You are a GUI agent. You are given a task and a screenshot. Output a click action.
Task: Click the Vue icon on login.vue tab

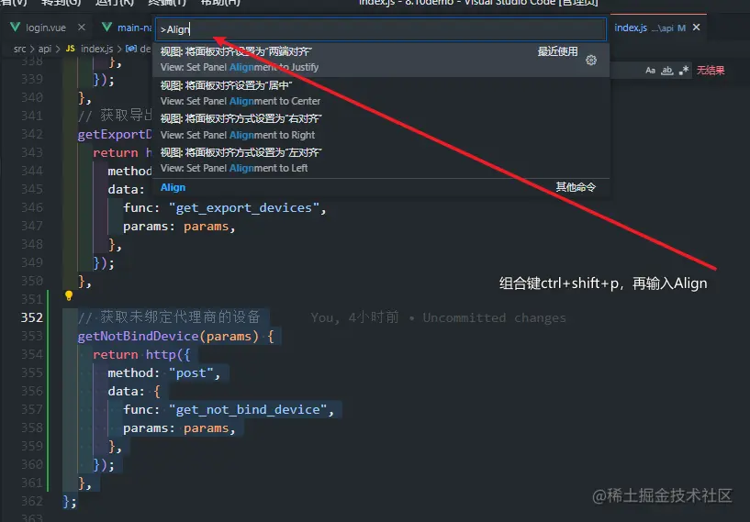pyautogui.click(x=16, y=28)
